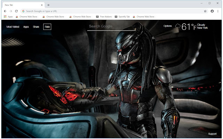Image resolution: width=223 pixels, height=139 pixels.
Task: Click the Cloudy New York weather text
Action: (x=202, y=26)
